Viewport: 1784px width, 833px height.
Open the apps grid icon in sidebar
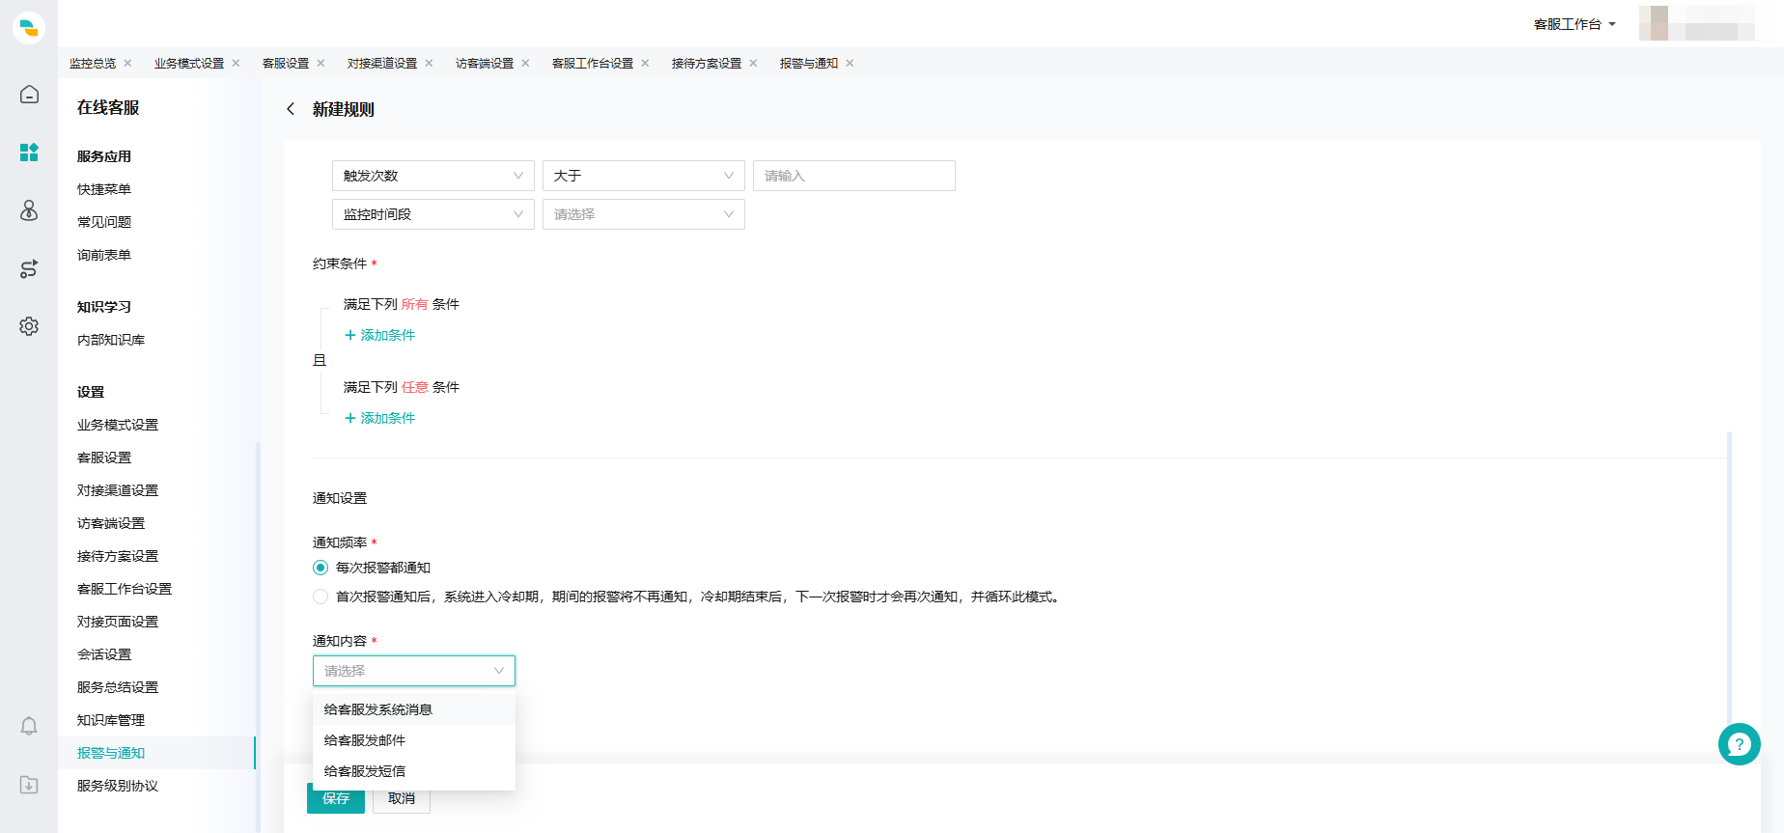tap(29, 153)
